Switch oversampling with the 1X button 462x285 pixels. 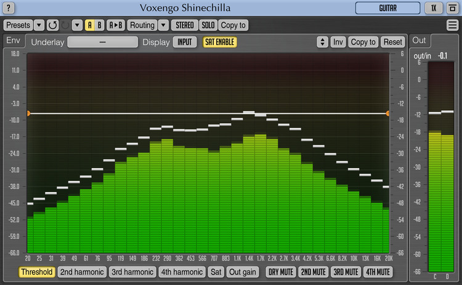[x=434, y=8]
